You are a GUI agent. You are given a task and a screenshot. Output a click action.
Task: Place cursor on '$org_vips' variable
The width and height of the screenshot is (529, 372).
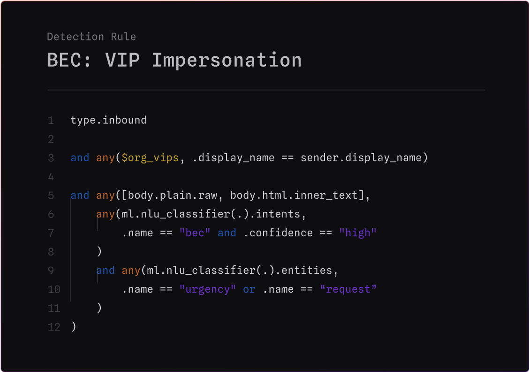coord(150,158)
